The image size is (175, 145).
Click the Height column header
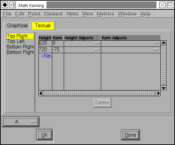pyautogui.click(x=45, y=38)
